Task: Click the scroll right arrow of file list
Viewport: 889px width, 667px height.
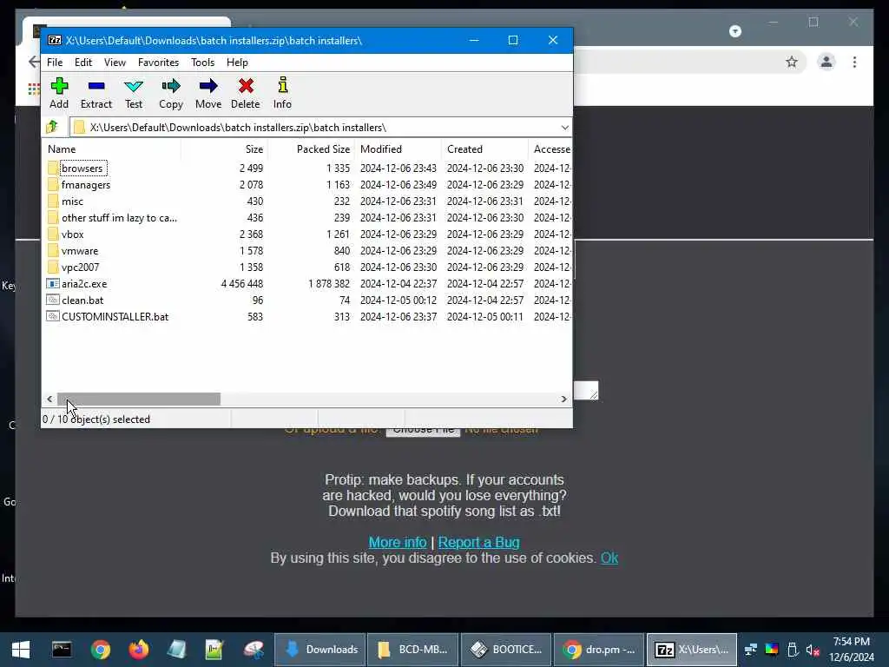Action: tap(563, 399)
